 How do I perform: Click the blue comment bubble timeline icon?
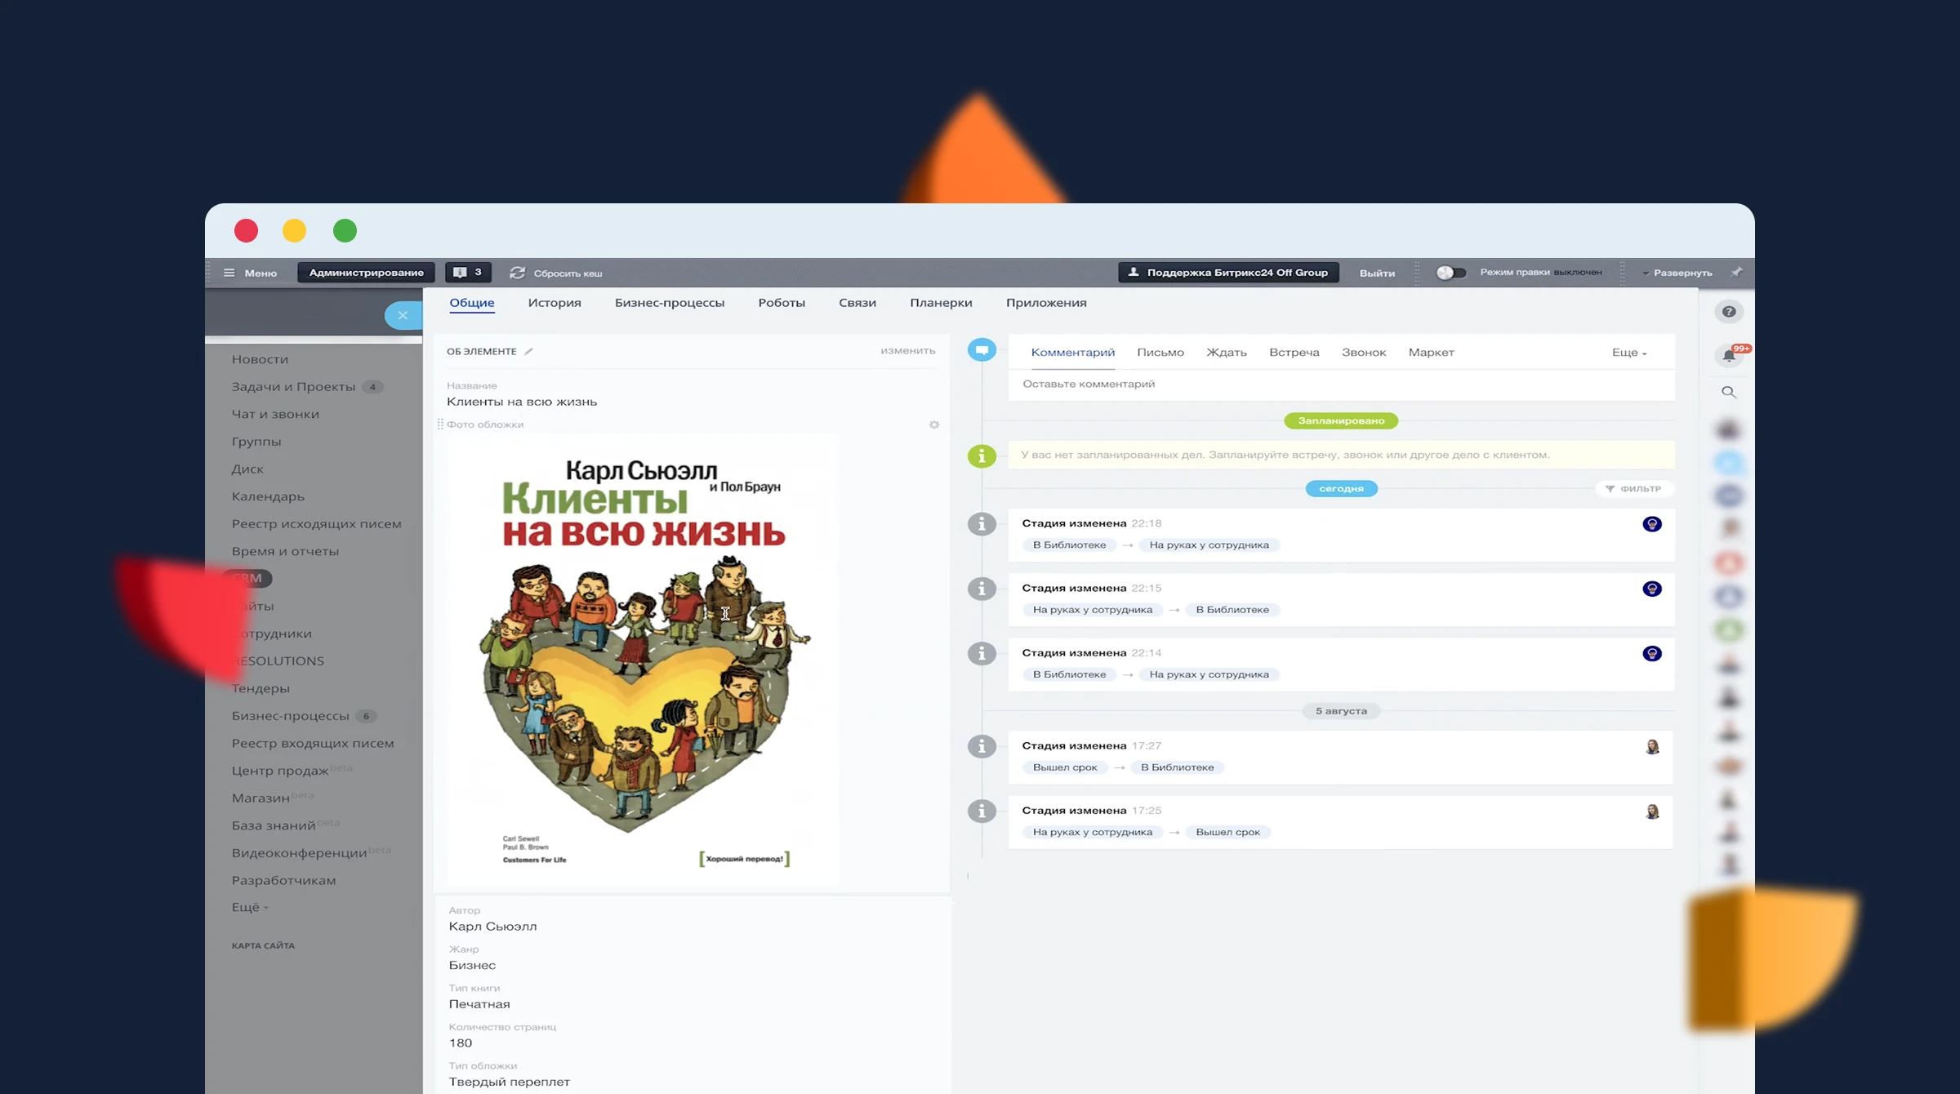click(982, 350)
